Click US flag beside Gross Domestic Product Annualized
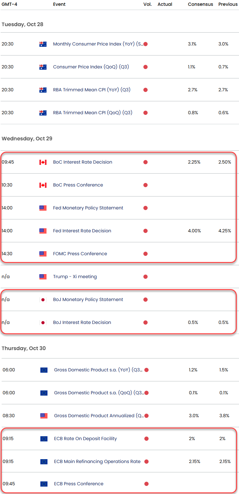The image size is (239, 494). [x=44, y=416]
